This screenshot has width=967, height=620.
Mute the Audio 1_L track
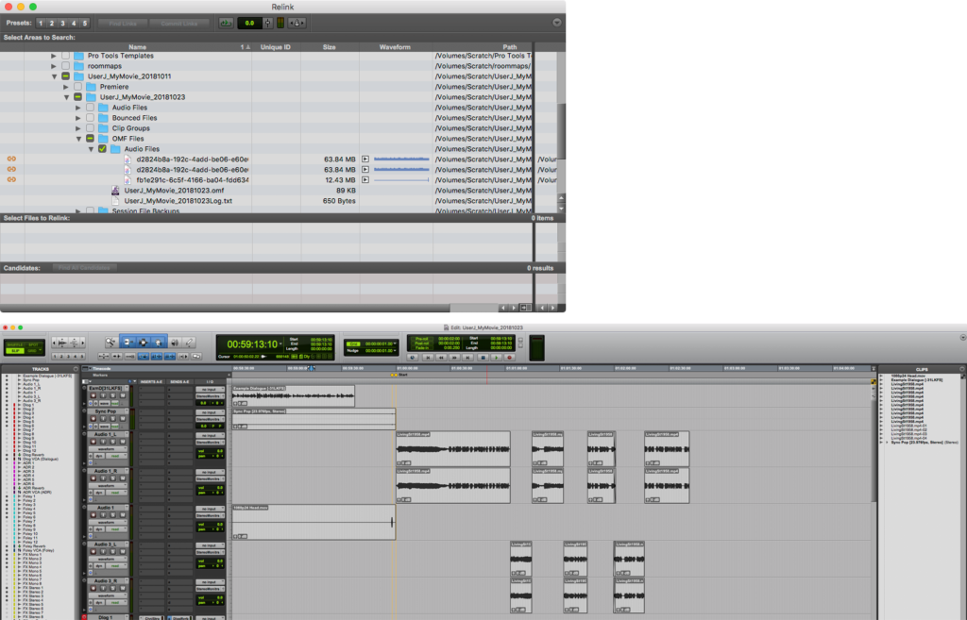pos(123,442)
